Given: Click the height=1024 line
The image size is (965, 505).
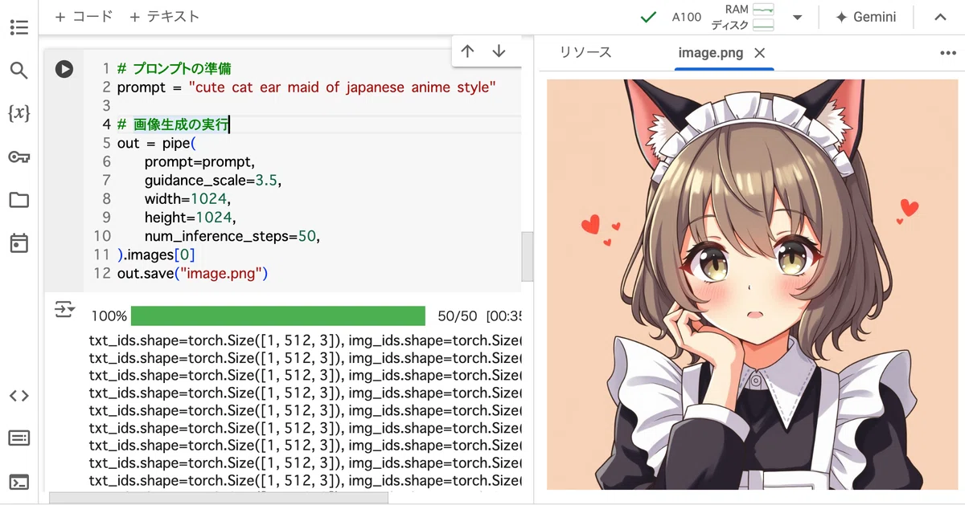Looking at the screenshot, I should (191, 218).
